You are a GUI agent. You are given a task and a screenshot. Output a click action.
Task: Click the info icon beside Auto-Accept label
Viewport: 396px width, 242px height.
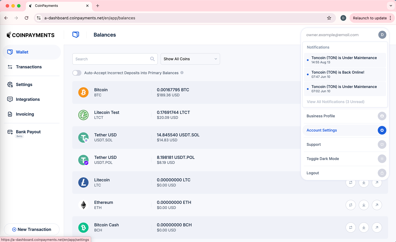182,73
